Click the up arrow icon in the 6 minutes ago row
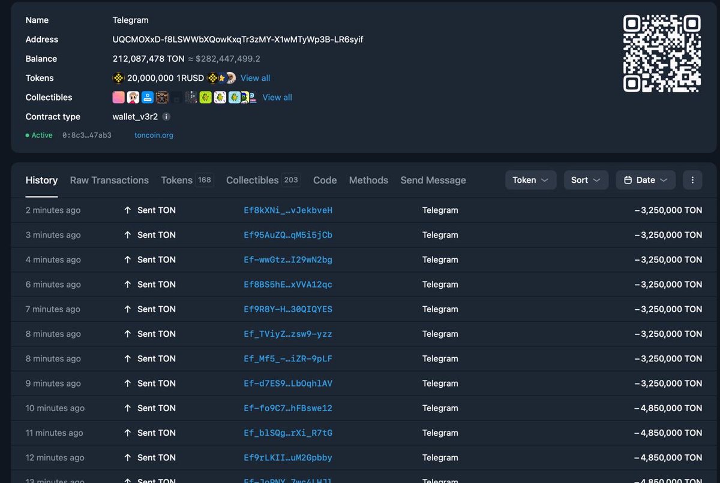Screen dimensions: 720x483 tap(127, 285)
